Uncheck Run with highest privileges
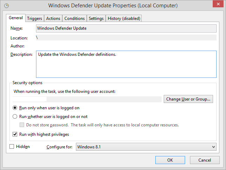 pos(15,134)
